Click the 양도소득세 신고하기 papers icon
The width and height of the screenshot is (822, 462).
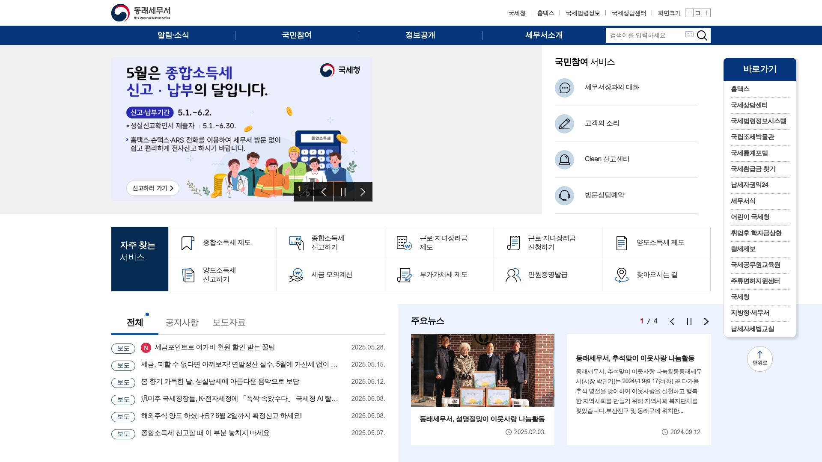[188, 275]
